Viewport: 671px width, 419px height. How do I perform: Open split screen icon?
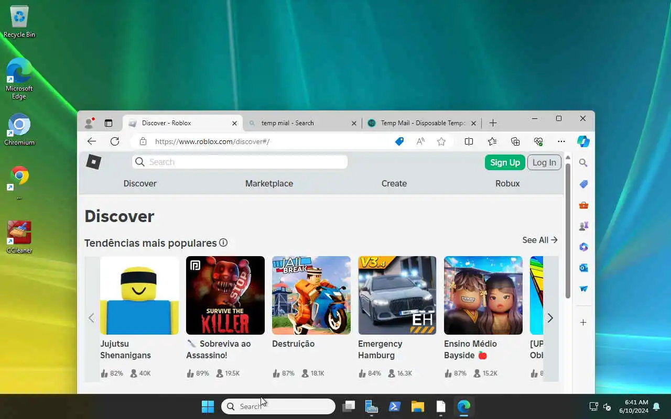(469, 141)
